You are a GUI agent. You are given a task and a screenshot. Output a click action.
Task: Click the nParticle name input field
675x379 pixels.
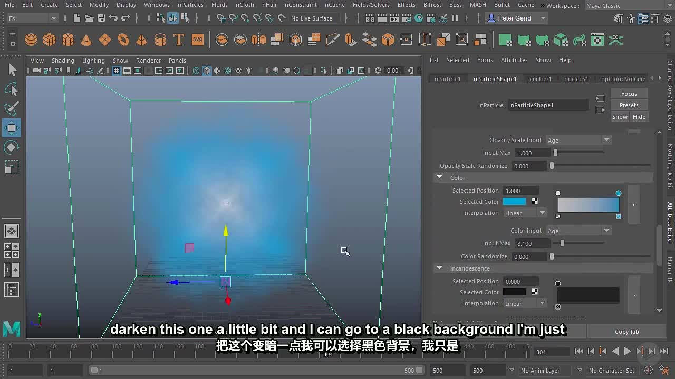coord(548,105)
